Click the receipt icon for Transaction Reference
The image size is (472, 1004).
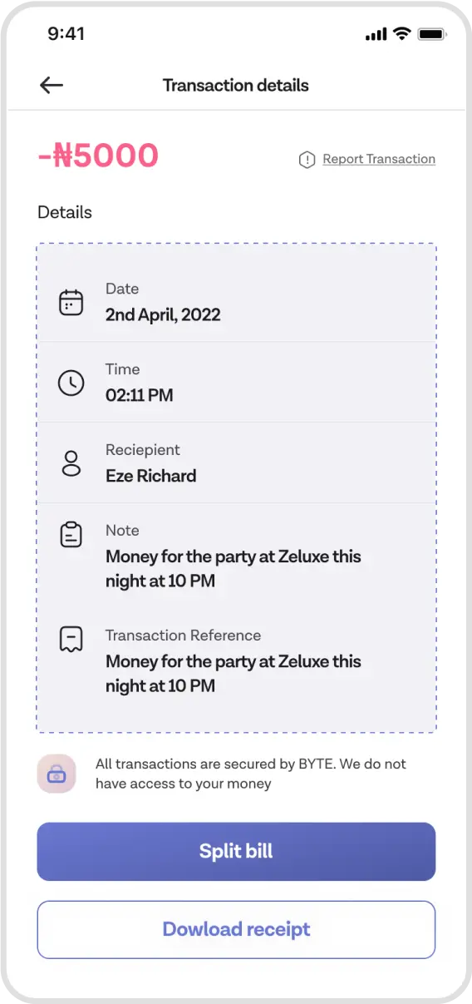coord(71,640)
